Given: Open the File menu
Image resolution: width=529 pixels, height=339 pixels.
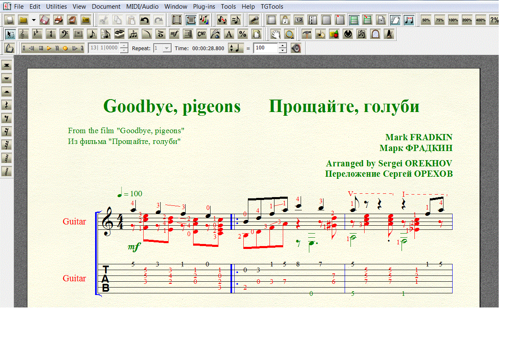Looking at the screenshot, I should click(19, 7).
